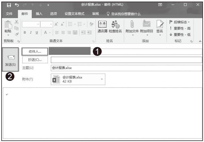This screenshot has width=204, height=142.
Task: Open the File (文件) tab
Action: 9,14
